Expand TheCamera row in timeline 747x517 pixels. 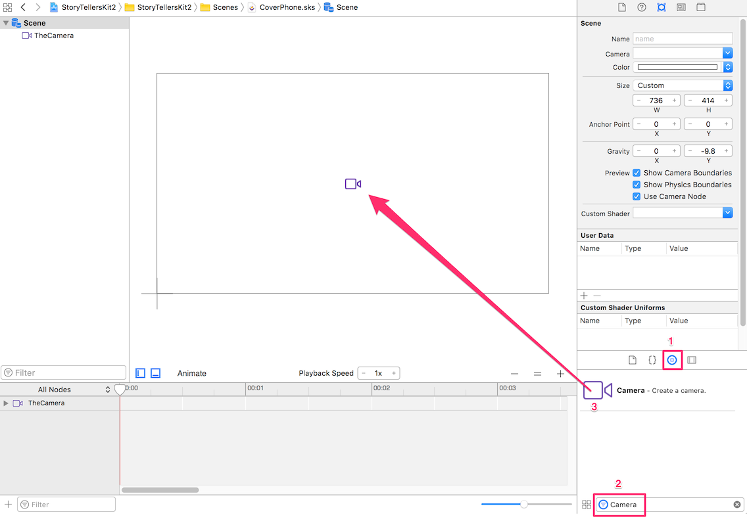[x=6, y=403]
